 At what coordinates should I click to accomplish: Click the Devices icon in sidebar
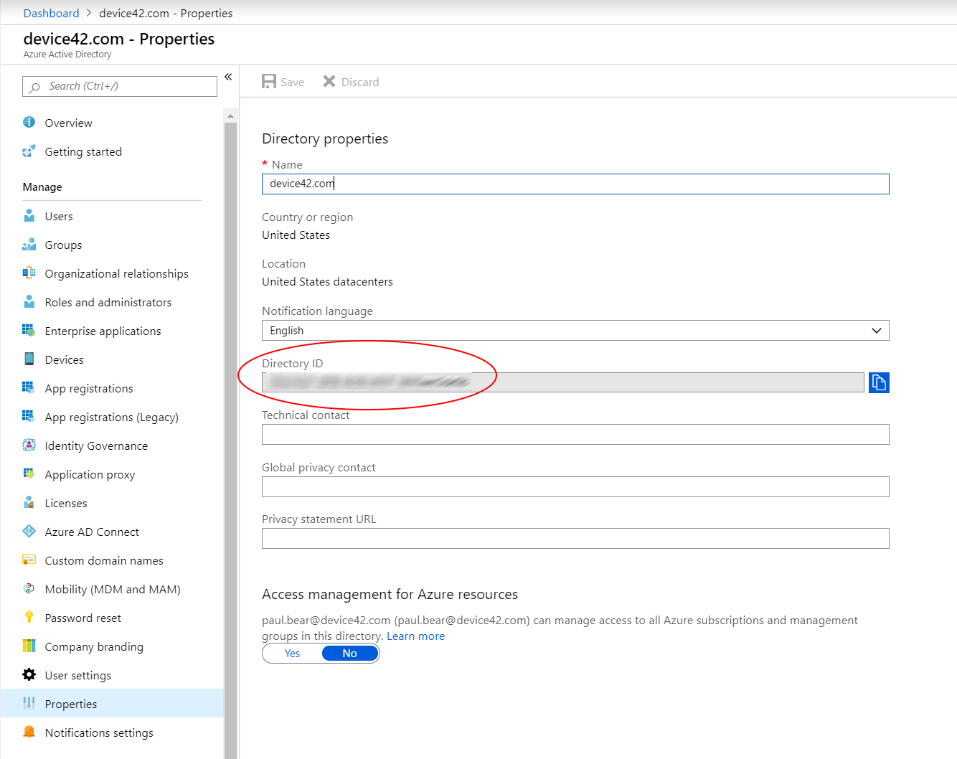pos(29,359)
